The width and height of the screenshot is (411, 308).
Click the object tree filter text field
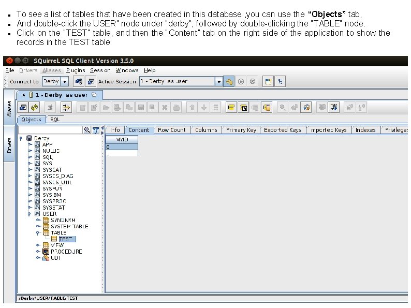50,130
